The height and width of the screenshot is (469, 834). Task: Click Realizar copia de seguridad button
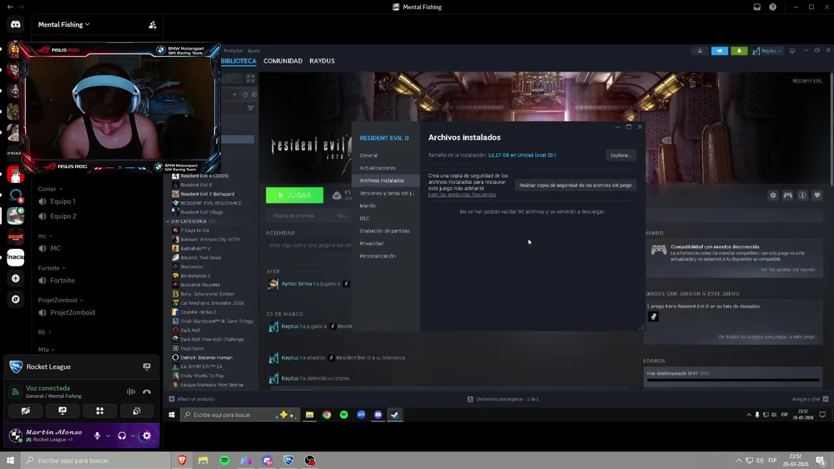[x=575, y=185]
